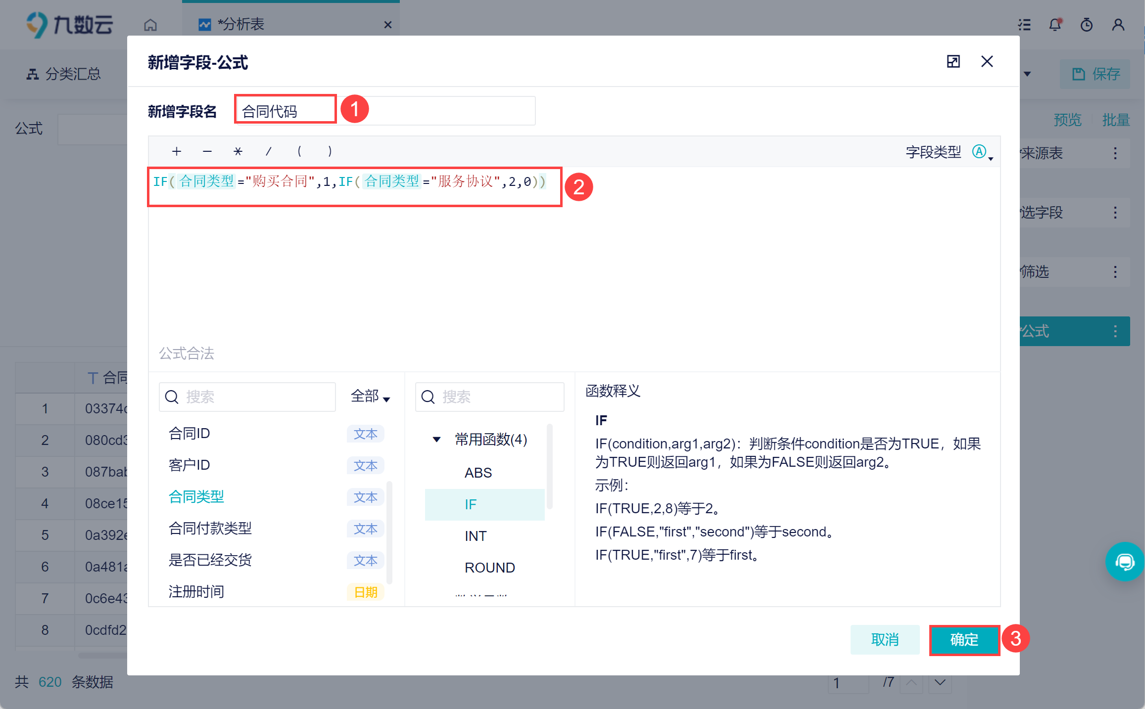The width and height of the screenshot is (1145, 709).
Task: Open the customer service chat bubble
Action: click(x=1124, y=562)
